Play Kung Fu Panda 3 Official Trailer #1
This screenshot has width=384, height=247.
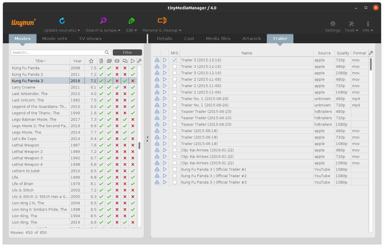165,169
